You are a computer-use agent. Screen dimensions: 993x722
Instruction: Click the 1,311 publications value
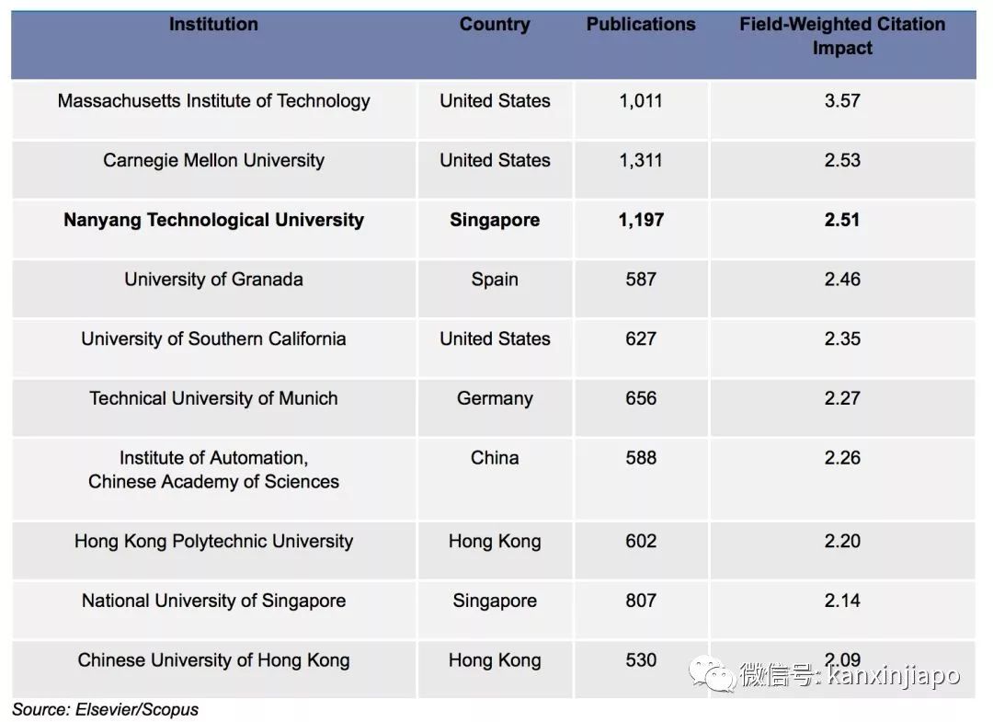tap(641, 161)
